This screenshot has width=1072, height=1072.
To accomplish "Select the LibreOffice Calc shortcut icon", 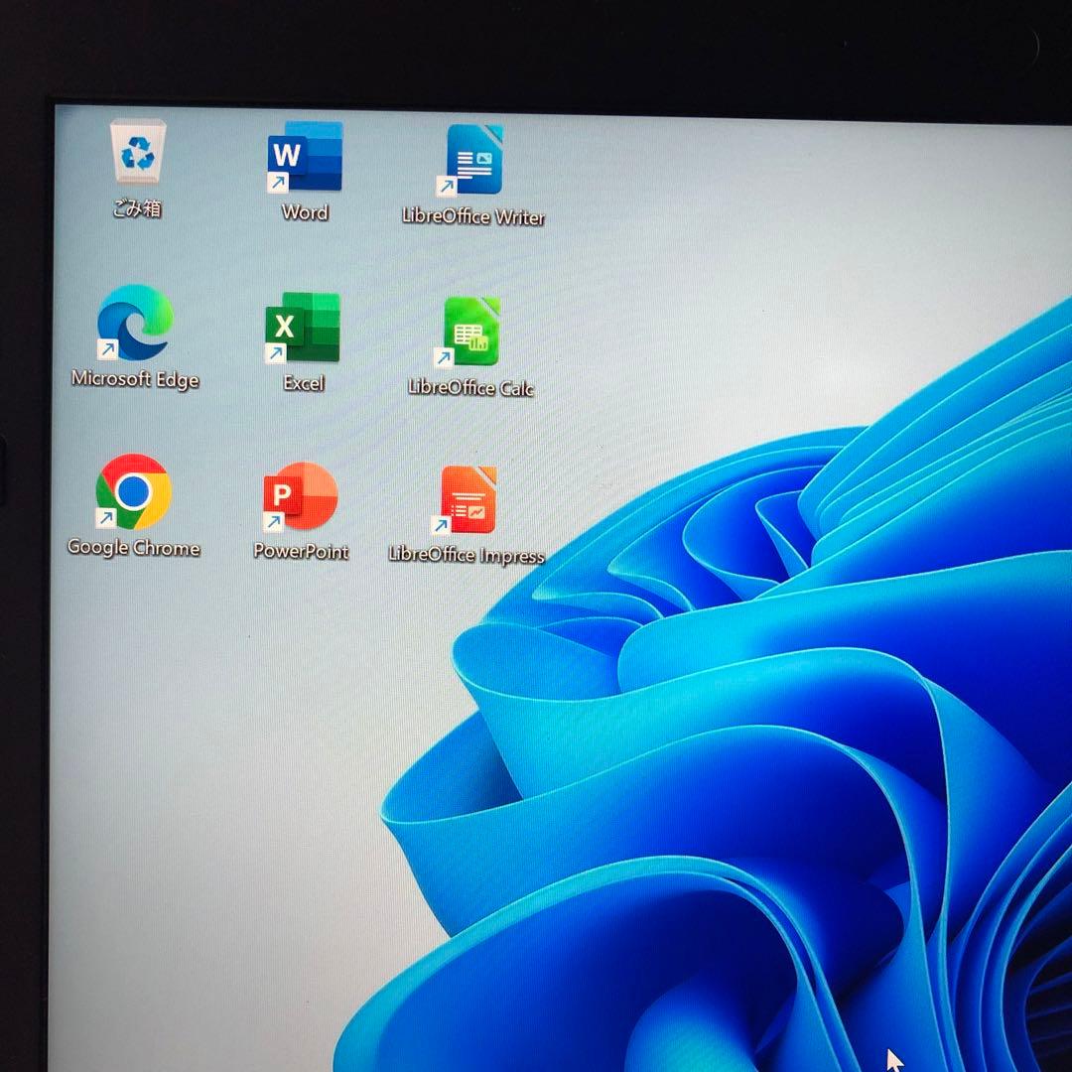I will (469, 332).
